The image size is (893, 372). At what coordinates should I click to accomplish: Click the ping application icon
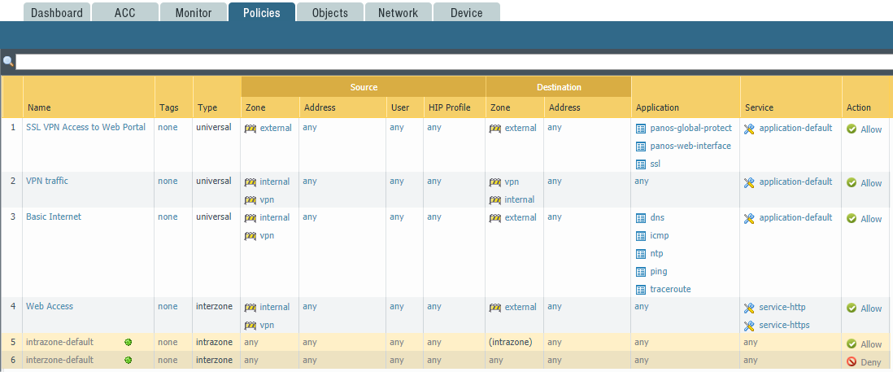641,272
